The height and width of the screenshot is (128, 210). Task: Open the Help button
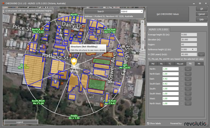(202, 20)
